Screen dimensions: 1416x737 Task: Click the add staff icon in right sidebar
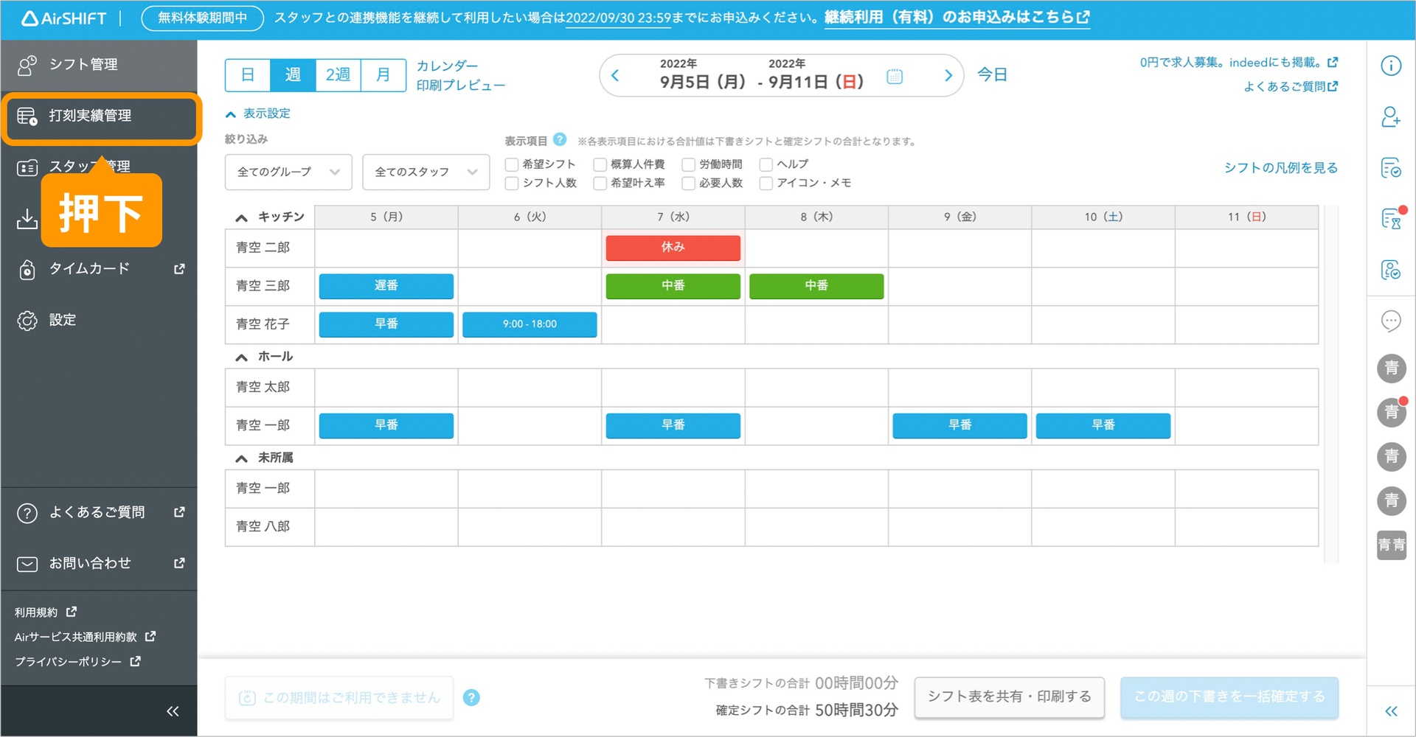[1390, 117]
